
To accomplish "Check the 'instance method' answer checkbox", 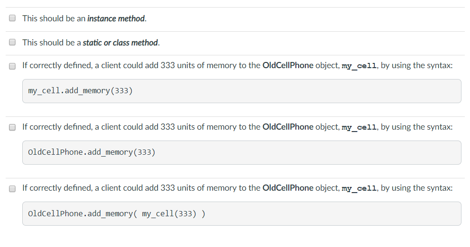I will tap(12, 18).
